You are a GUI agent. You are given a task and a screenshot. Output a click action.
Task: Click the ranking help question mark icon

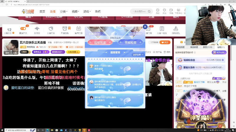(x=195, y=53)
